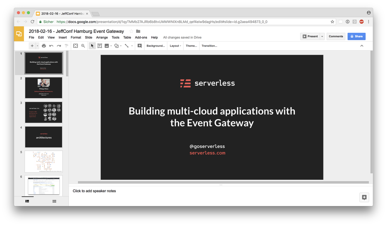Viewport: 387px width, 226px height.
Task: Select slide 6 thumbnail in filmstrip
Action: (x=44, y=185)
